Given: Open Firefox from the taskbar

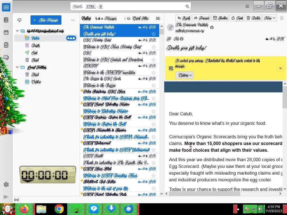Looking at the screenshot, I should (x=25, y=209).
